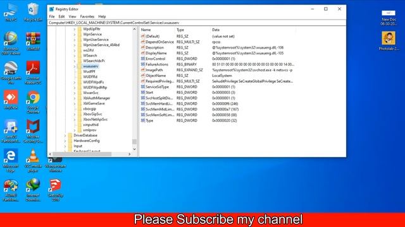Launch the McAfee Security desktop shortcut
This screenshot has height=227, width=405.
pos(33,131)
